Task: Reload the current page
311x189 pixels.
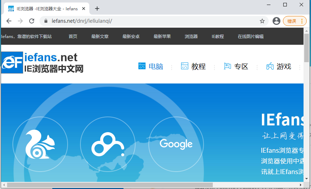Action: point(32,21)
